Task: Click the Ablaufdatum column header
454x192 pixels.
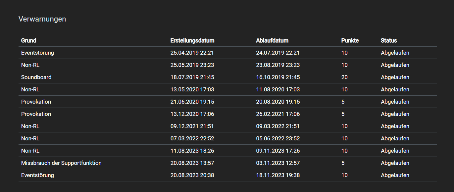Action: coord(272,40)
